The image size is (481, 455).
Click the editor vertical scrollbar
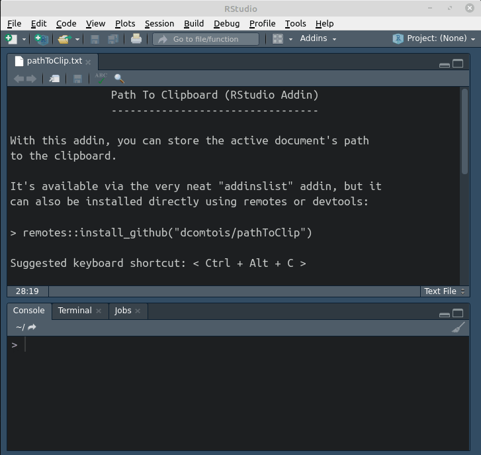pos(464,131)
